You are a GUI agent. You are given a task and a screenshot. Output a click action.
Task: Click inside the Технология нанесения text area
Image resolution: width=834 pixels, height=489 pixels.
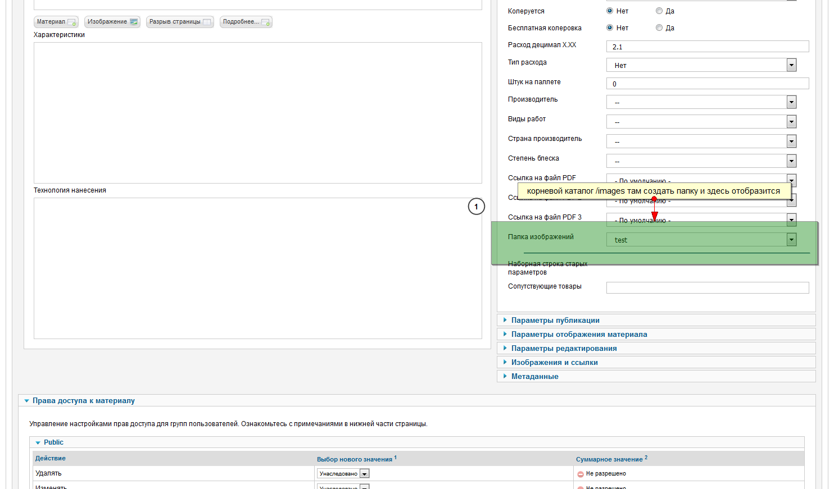coord(258,268)
